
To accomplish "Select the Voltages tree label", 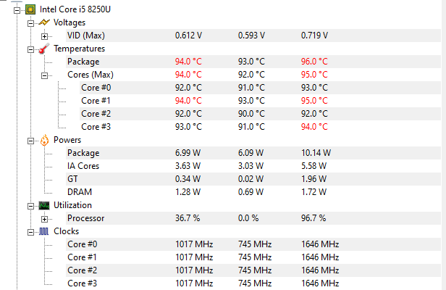I will coord(70,22).
